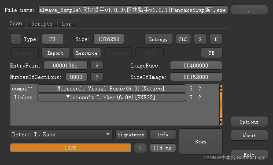This screenshot has width=273, height=165.
Task: Switch to the Scripts tab
Action: pos(42,24)
